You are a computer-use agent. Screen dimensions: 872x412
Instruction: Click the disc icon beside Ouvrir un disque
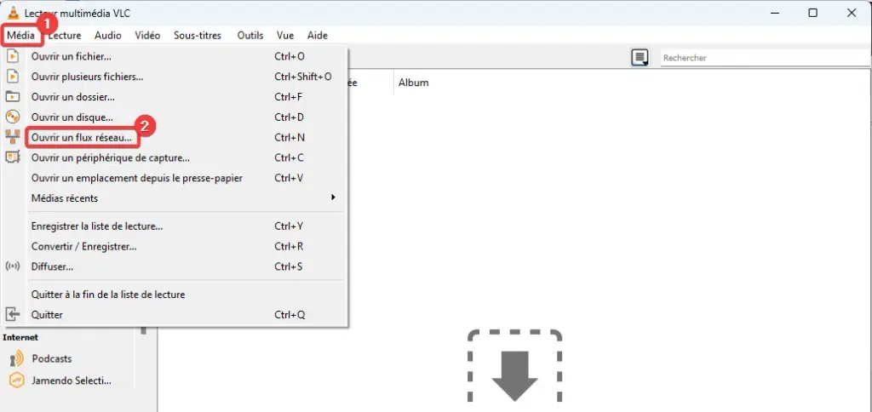[x=12, y=117]
